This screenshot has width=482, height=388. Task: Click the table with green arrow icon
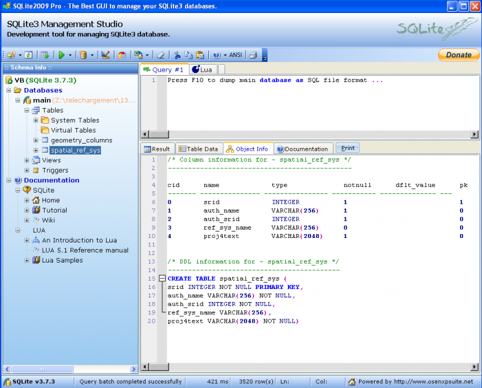(45, 55)
